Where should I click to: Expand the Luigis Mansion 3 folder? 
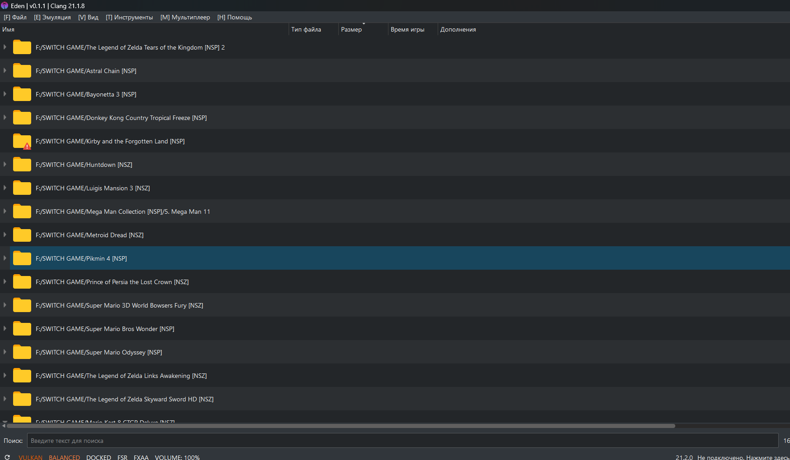pyautogui.click(x=5, y=188)
